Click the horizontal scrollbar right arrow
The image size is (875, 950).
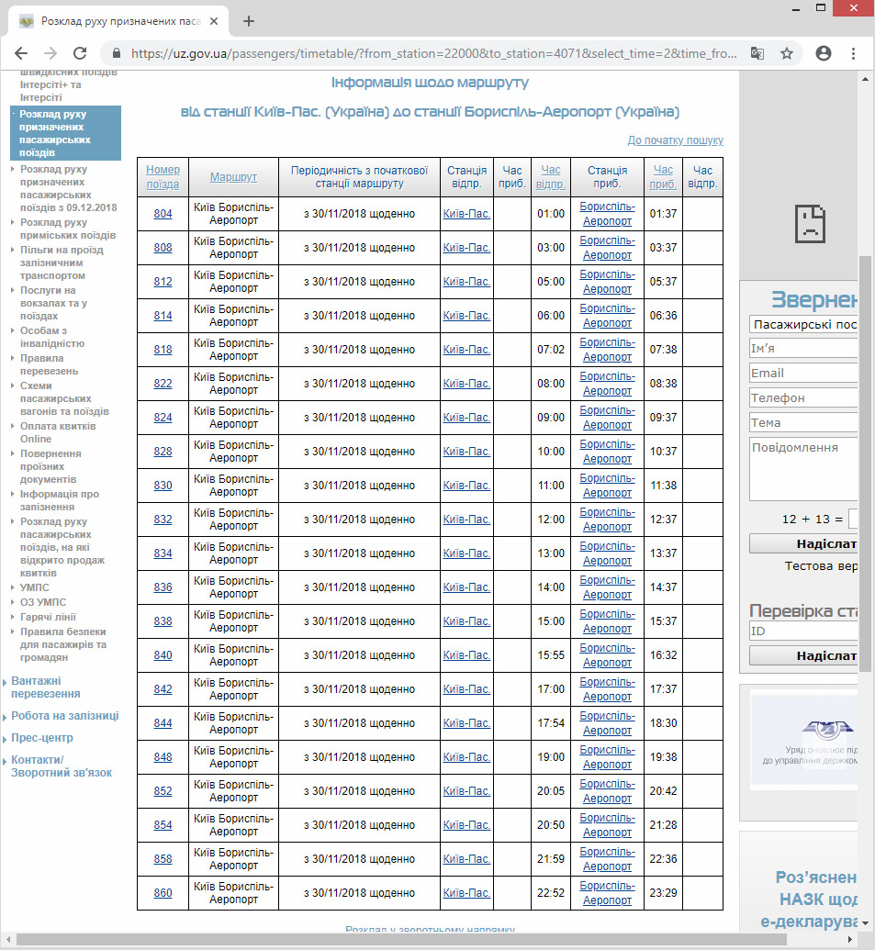point(850,939)
